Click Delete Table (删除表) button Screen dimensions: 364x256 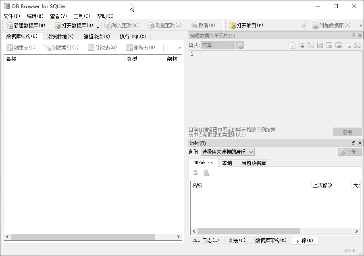coord(141,47)
